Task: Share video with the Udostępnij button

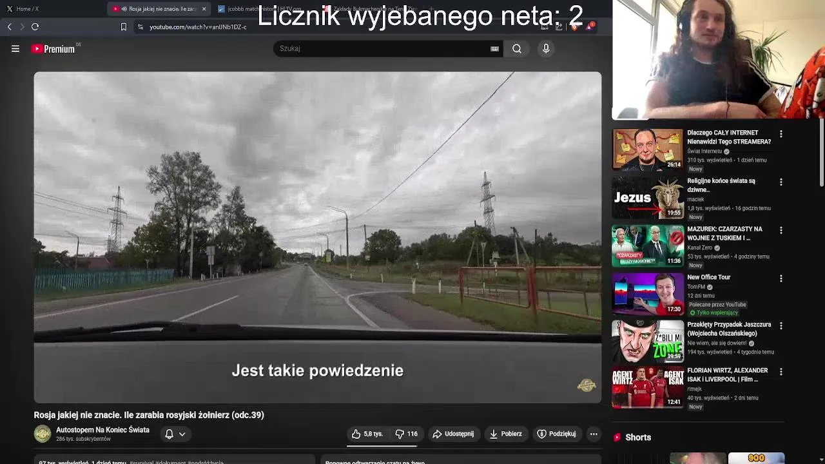Action: tap(453, 434)
